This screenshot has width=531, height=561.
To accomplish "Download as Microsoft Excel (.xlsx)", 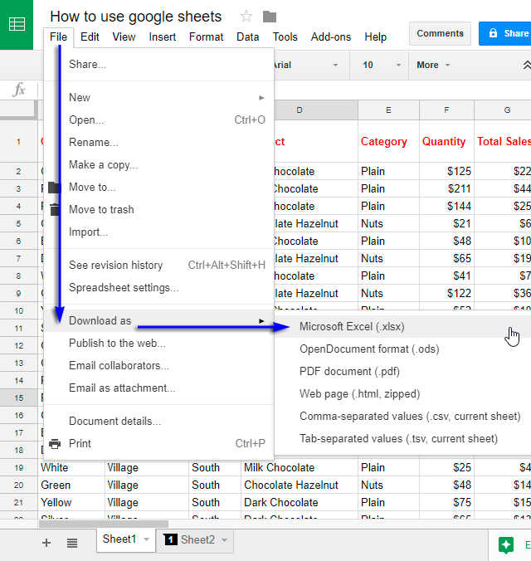I will coord(402,327).
